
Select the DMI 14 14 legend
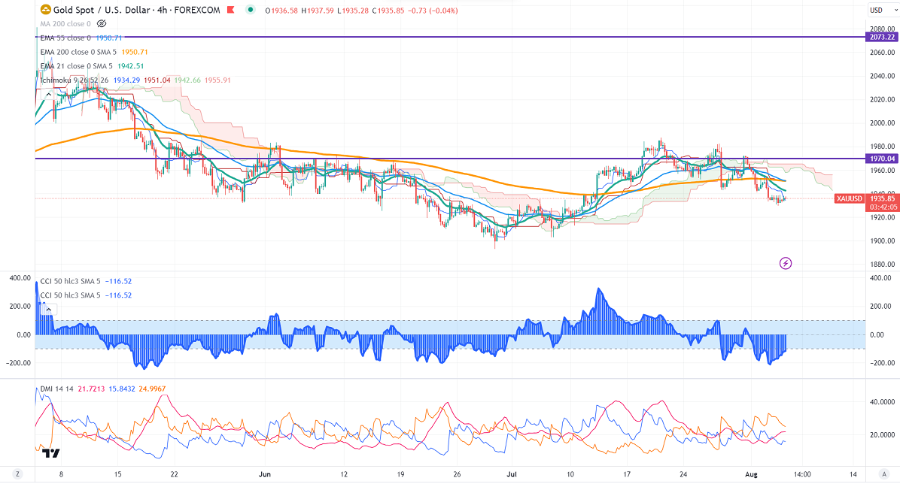pos(57,389)
